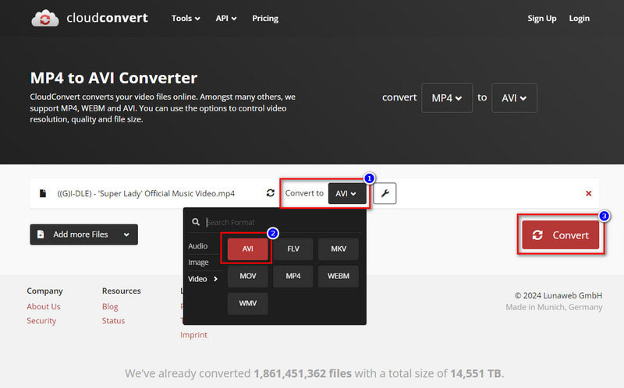Open the MP4 source format dropdown

pos(447,98)
